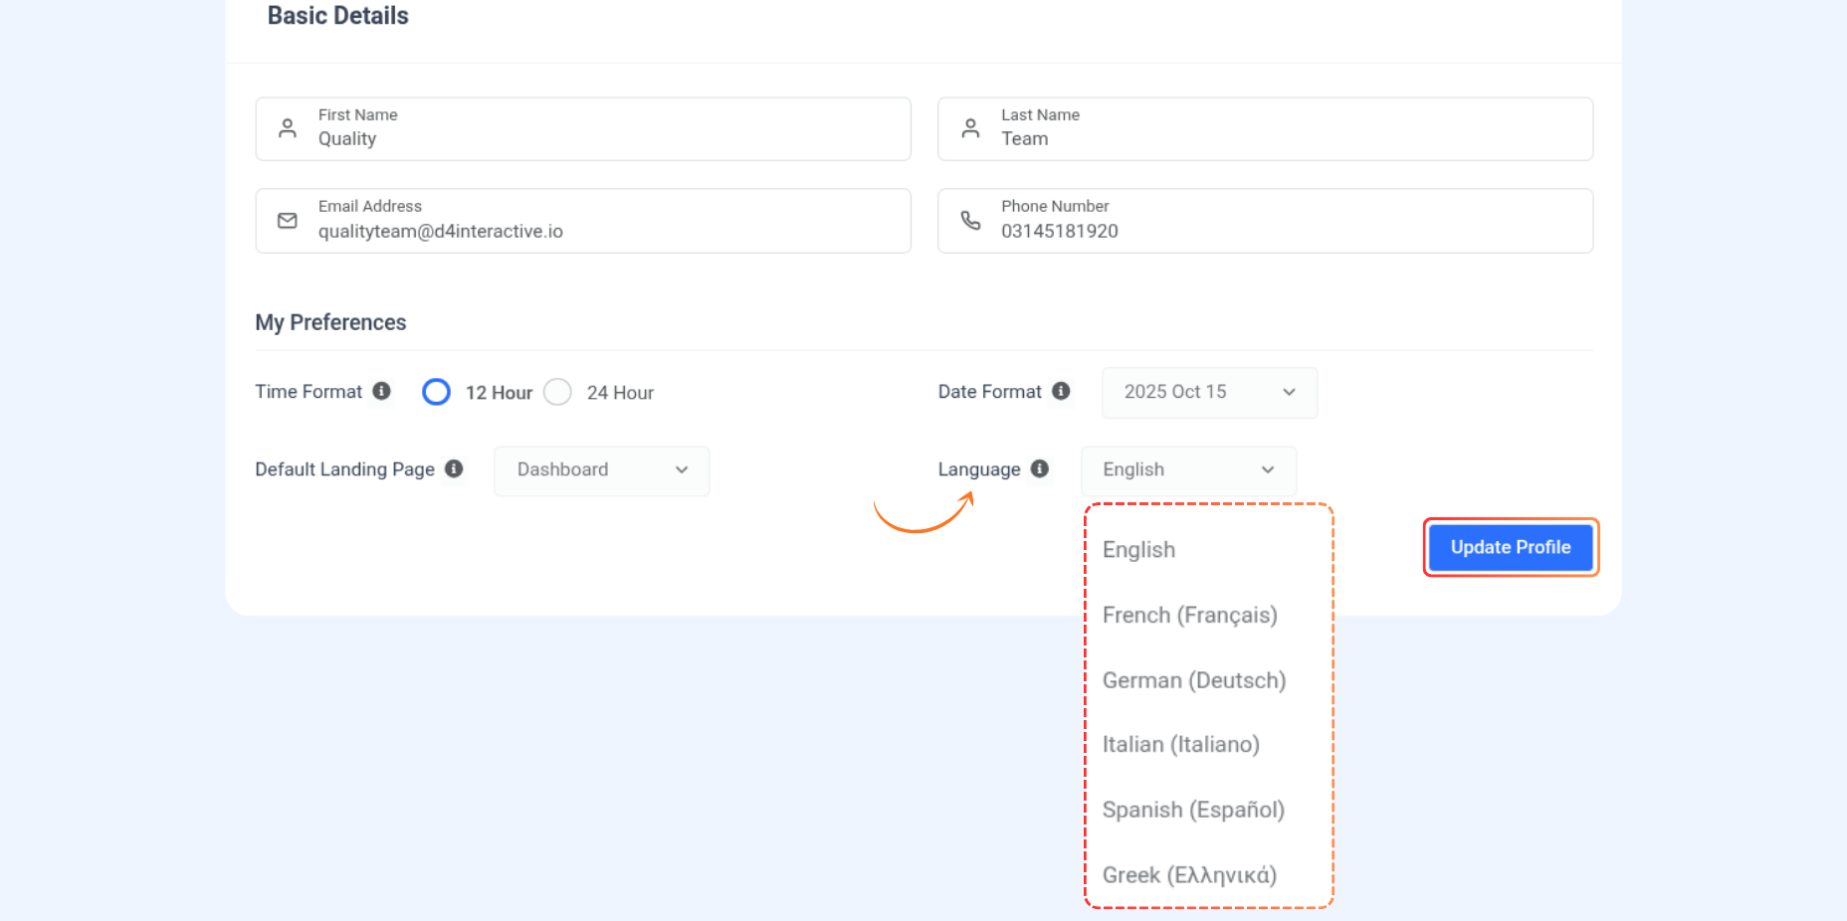1847x921 pixels.
Task: Click the Language info icon
Action: 1041,468
